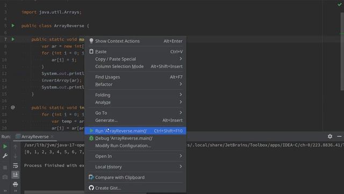The image size is (344, 194).
Task: Close the ArrayReverse run tab
Action: point(52,136)
